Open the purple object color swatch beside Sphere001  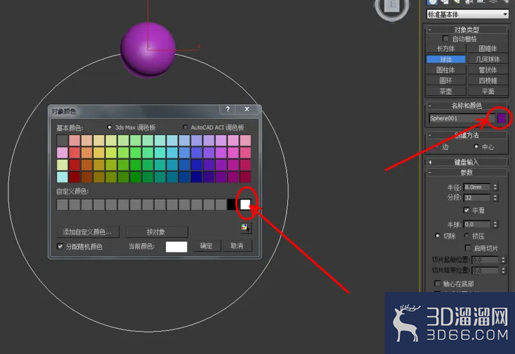coord(501,118)
